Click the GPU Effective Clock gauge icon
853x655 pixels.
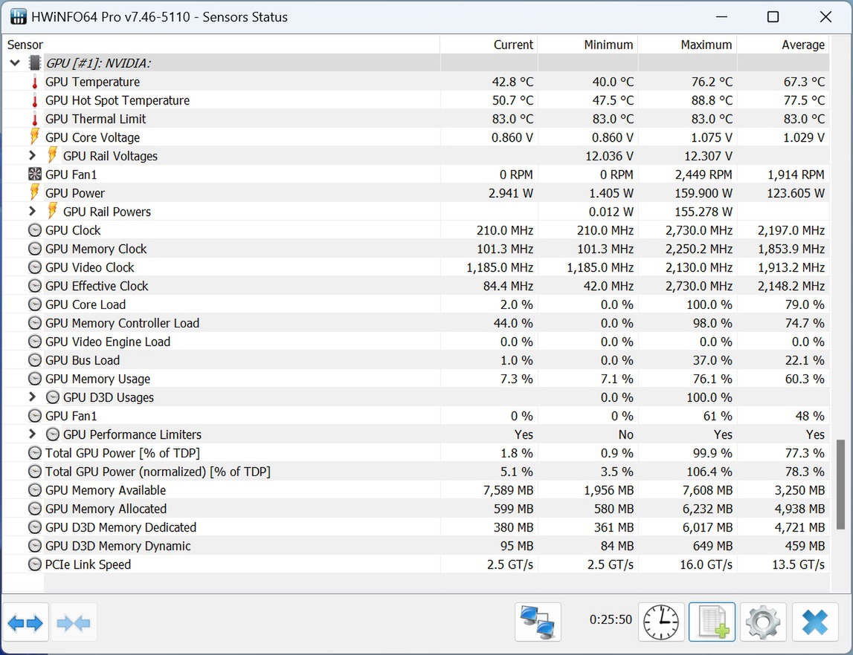coord(35,286)
